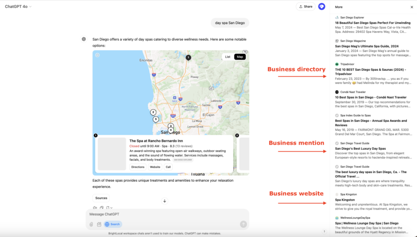Expand the regenerate response dropdown arrow
Screen dimensions: 417x237
tap(111, 208)
